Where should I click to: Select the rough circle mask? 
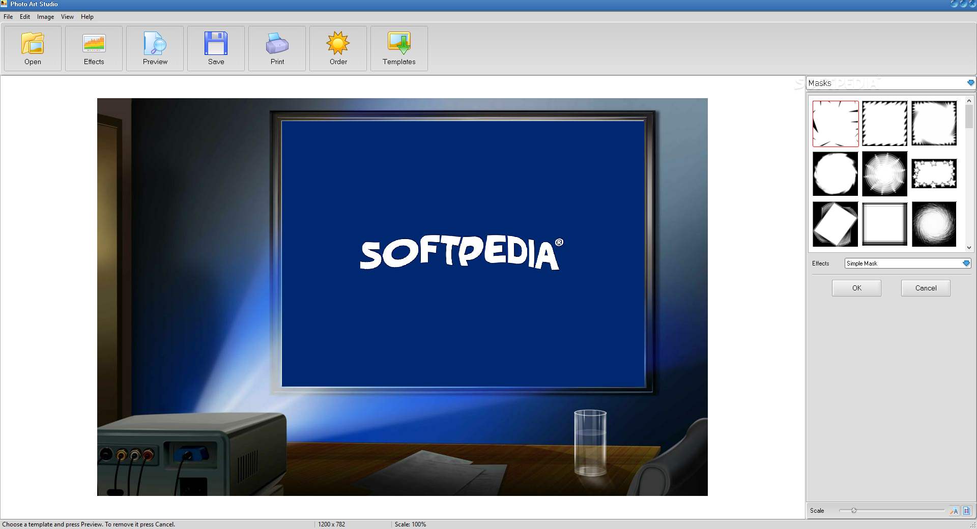coord(835,173)
